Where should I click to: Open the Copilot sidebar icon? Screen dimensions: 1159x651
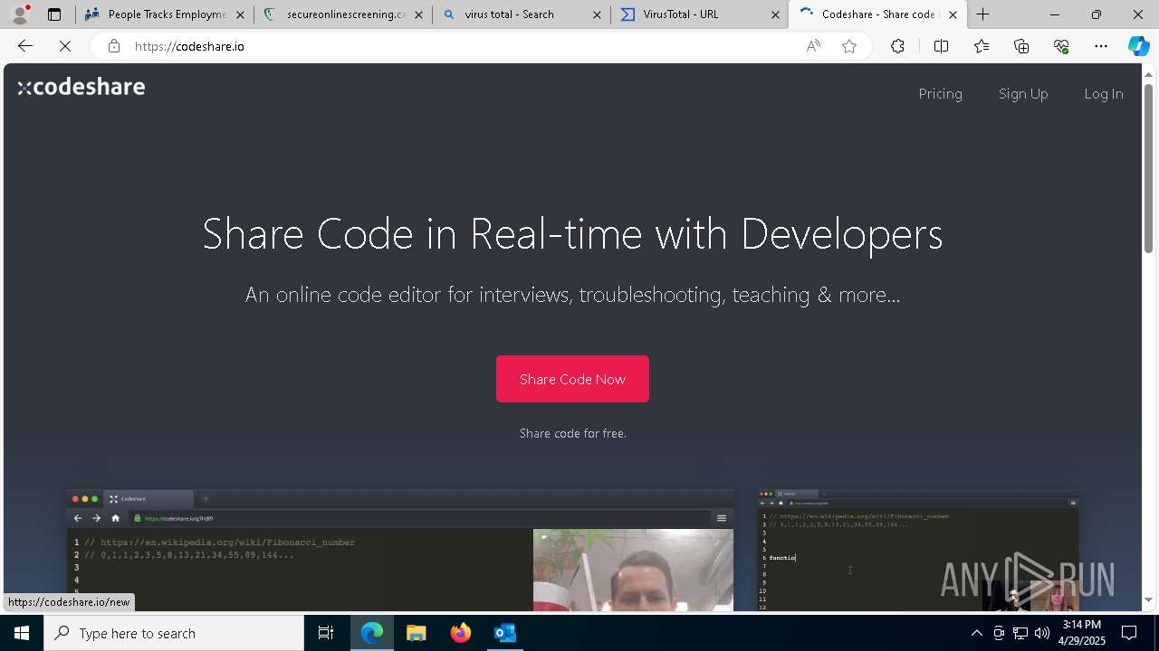[1138, 46]
